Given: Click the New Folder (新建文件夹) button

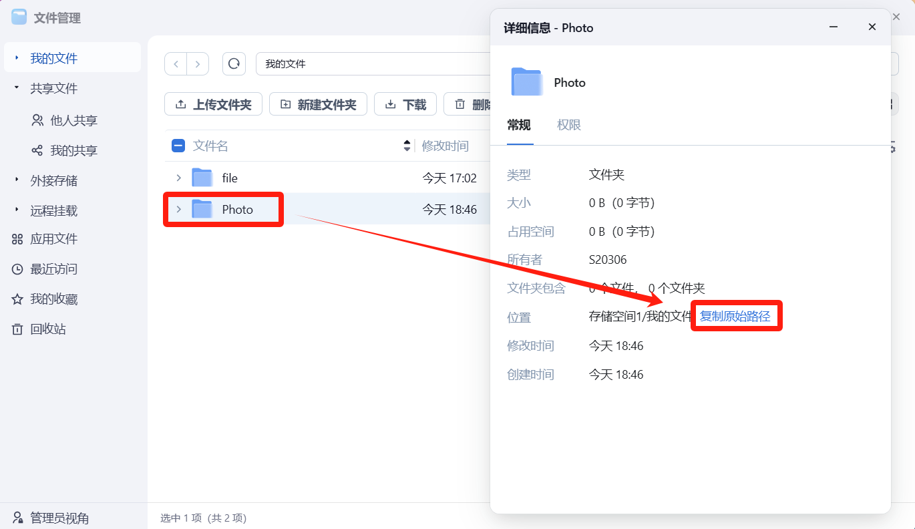Looking at the screenshot, I should pyautogui.click(x=318, y=105).
